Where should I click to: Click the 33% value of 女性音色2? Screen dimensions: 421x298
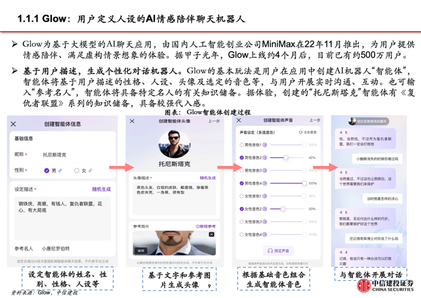[312, 209]
